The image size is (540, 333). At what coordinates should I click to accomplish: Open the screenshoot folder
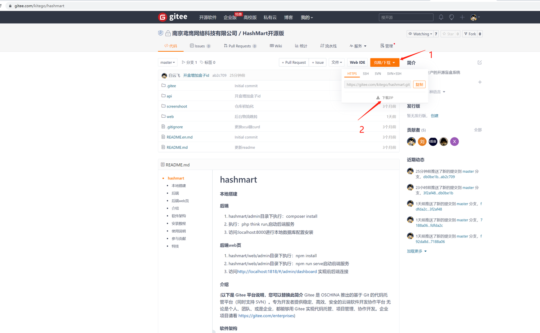pos(176,106)
